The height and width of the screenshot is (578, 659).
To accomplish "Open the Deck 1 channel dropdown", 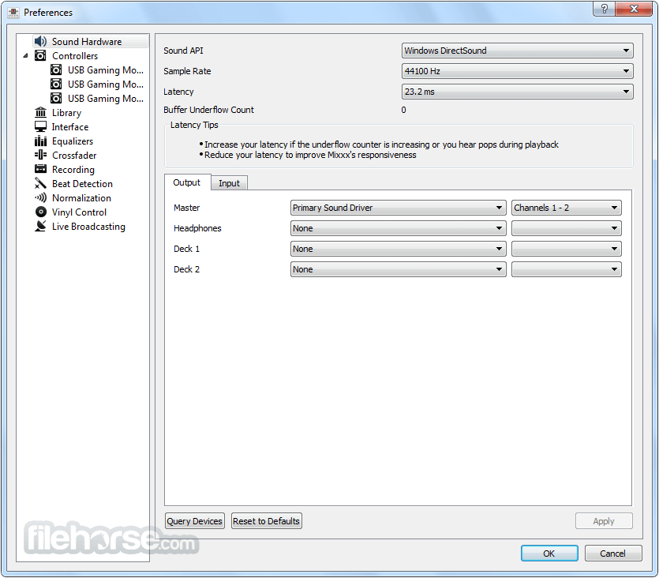I will pos(566,249).
